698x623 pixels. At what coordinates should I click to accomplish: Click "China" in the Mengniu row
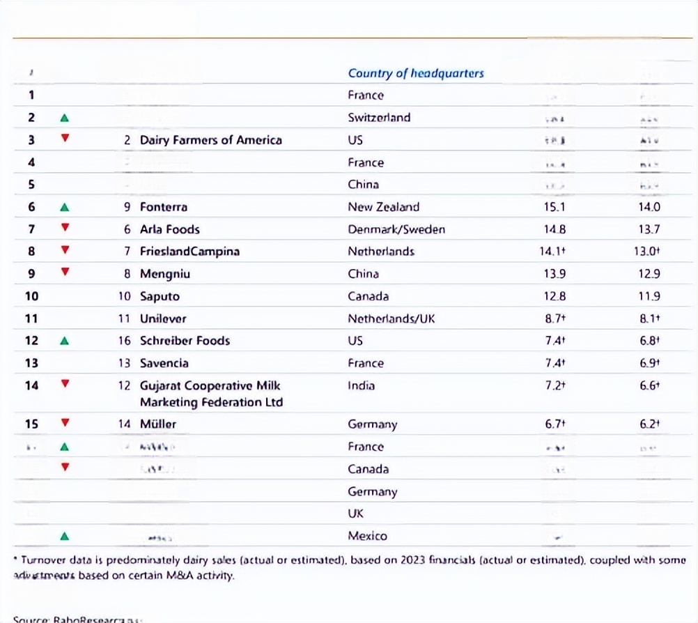[363, 274]
